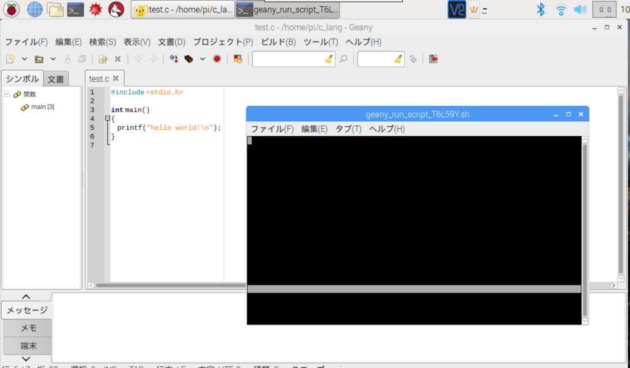Open the file manager from taskbar
The image size is (630, 368).
pyautogui.click(x=55, y=9)
